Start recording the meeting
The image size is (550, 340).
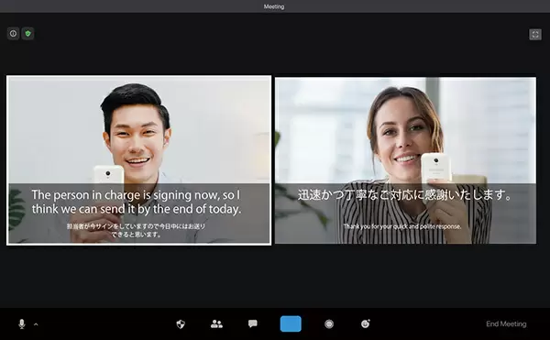pos(329,324)
